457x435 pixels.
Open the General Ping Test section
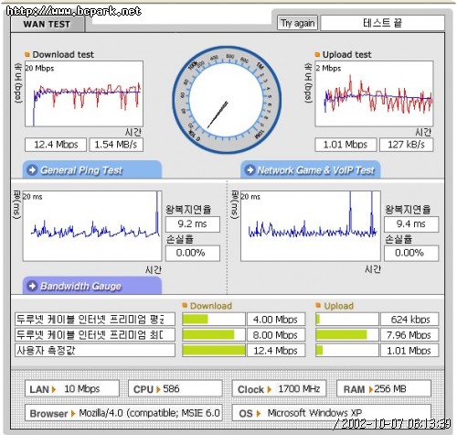[x=92, y=169]
